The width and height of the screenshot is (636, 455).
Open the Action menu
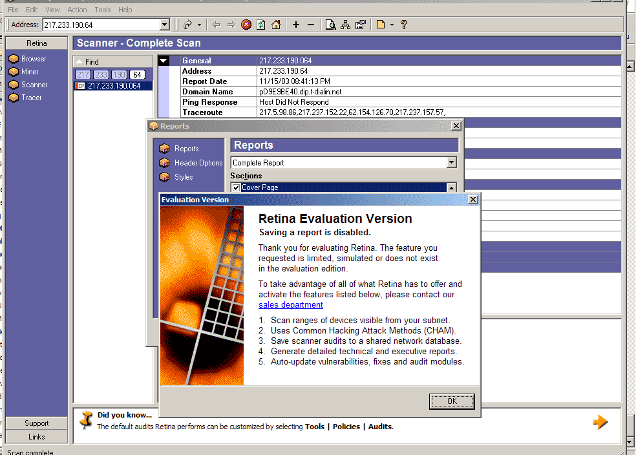point(77,10)
